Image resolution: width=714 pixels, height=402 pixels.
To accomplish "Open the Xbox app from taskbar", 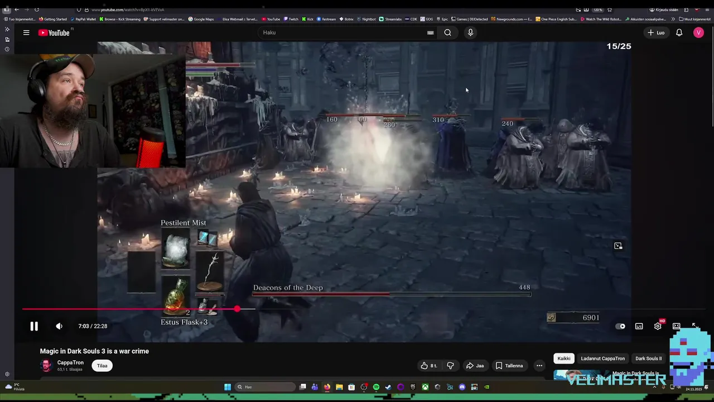I will coord(425,387).
